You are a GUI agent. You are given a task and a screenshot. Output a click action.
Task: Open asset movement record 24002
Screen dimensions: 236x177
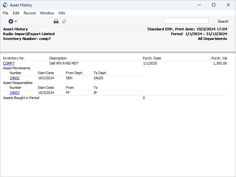[15, 78]
